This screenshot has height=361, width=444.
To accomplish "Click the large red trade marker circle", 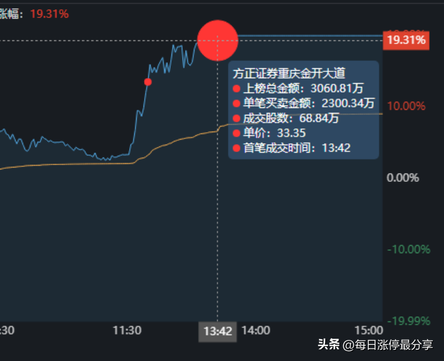I will 217,40.
